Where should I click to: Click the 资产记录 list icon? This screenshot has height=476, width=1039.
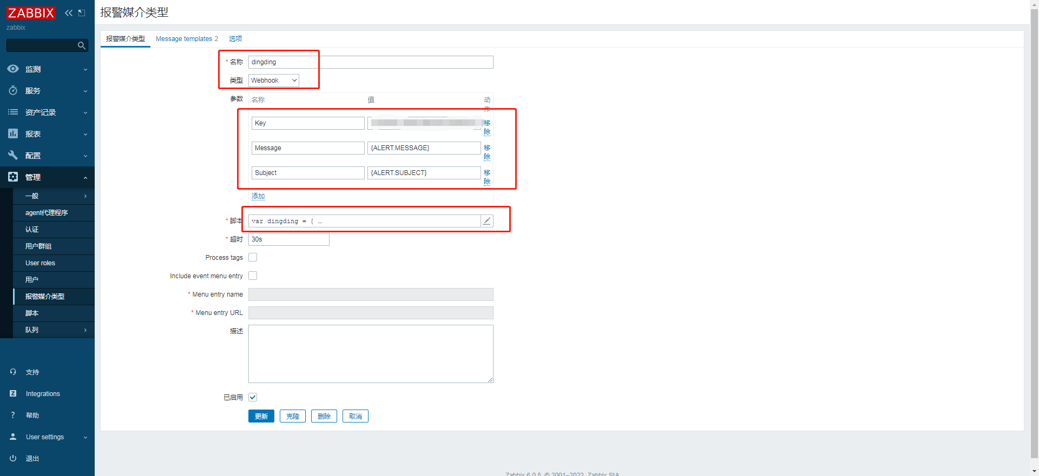click(13, 112)
